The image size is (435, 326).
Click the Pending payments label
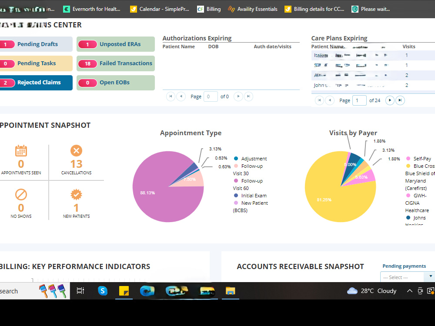(x=404, y=266)
